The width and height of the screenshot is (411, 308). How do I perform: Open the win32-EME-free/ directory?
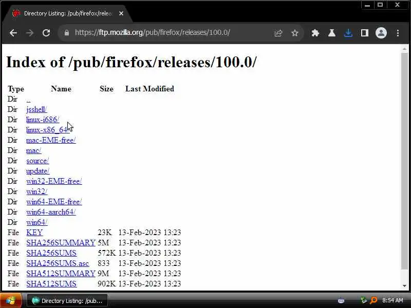[54, 181]
